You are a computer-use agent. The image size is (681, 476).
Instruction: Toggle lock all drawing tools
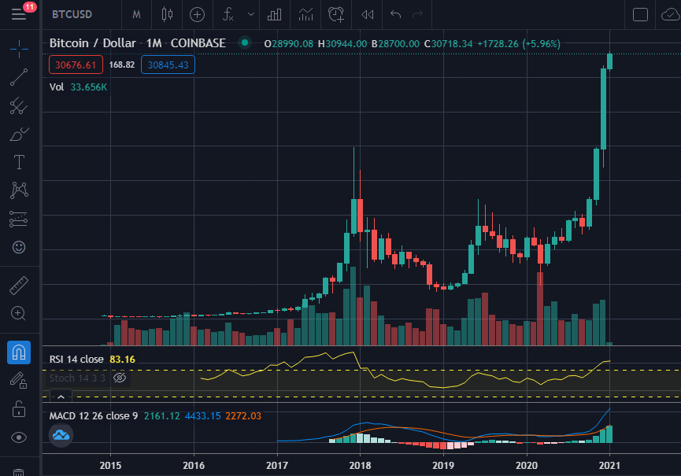coord(19,409)
